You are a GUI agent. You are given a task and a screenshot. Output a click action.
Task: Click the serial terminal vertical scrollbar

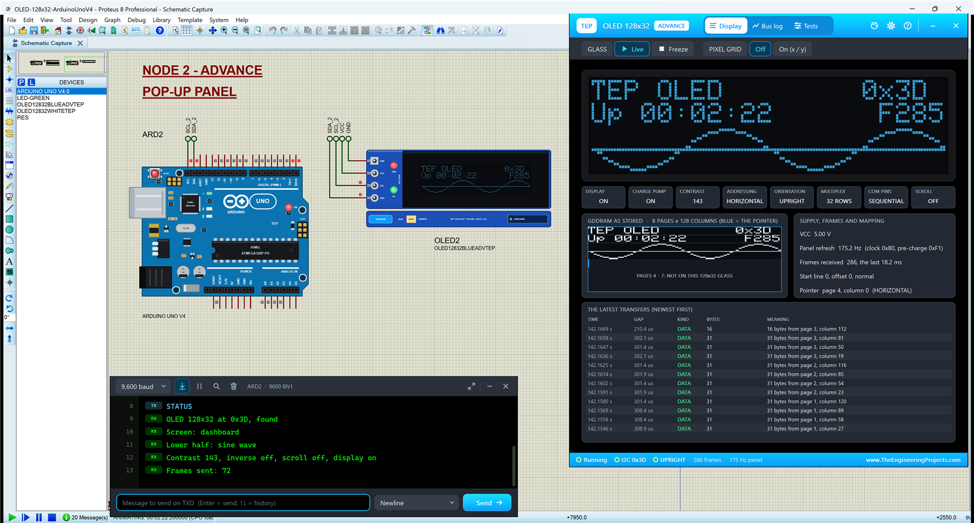[514, 466]
